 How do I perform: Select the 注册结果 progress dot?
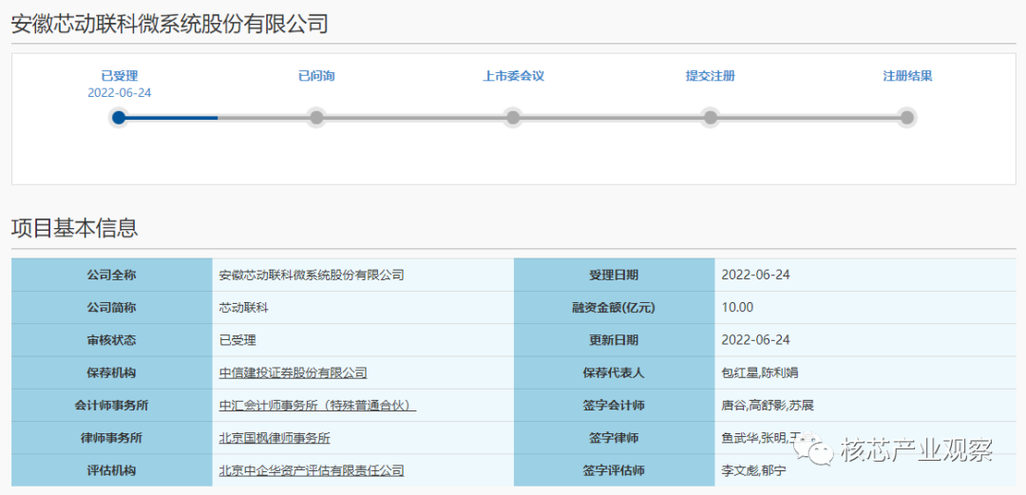pyautogui.click(x=907, y=118)
